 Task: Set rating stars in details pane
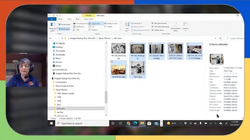[230, 73]
